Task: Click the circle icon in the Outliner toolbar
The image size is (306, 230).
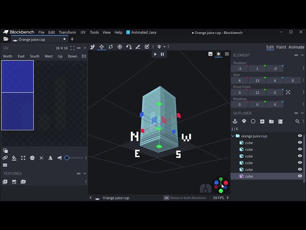Action: 253,121
